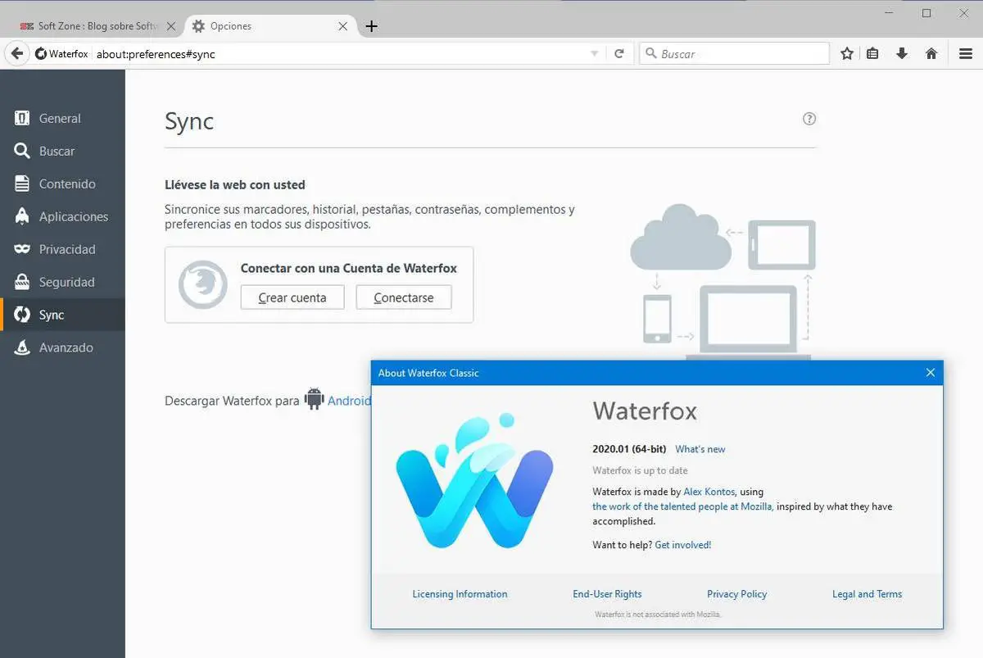Close the Opciones tab
Image resolution: width=983 pixels, height=658 pixels.
click(343, 26)
